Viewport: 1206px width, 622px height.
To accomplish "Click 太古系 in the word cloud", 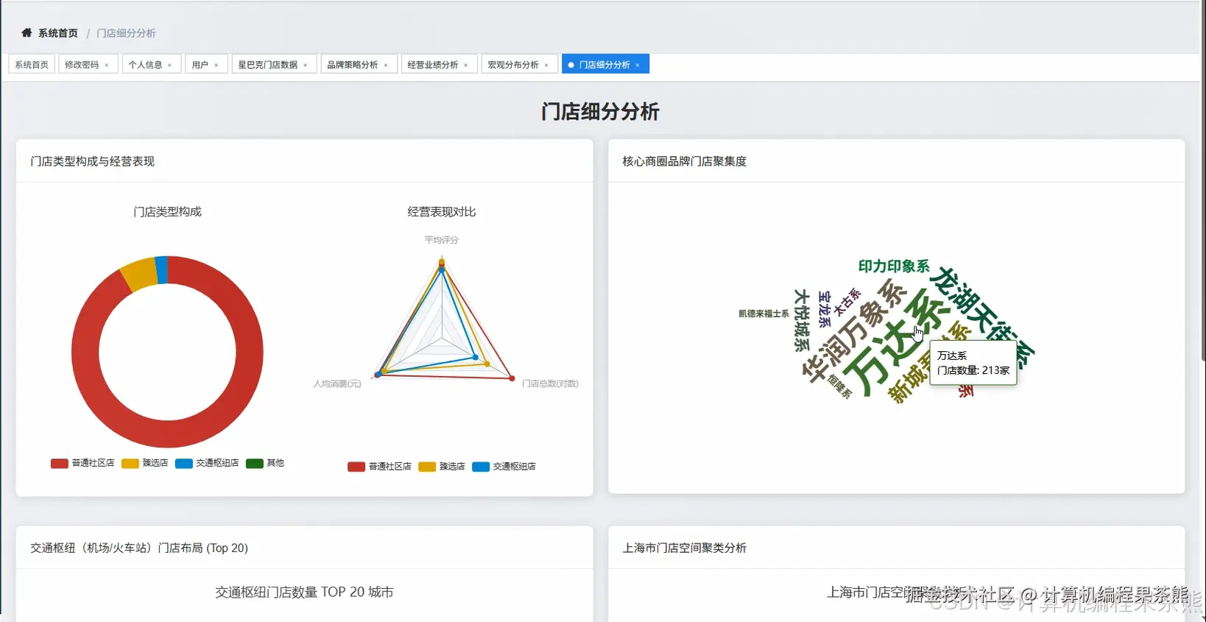I will pyautogui.click(x=847, y=302).
